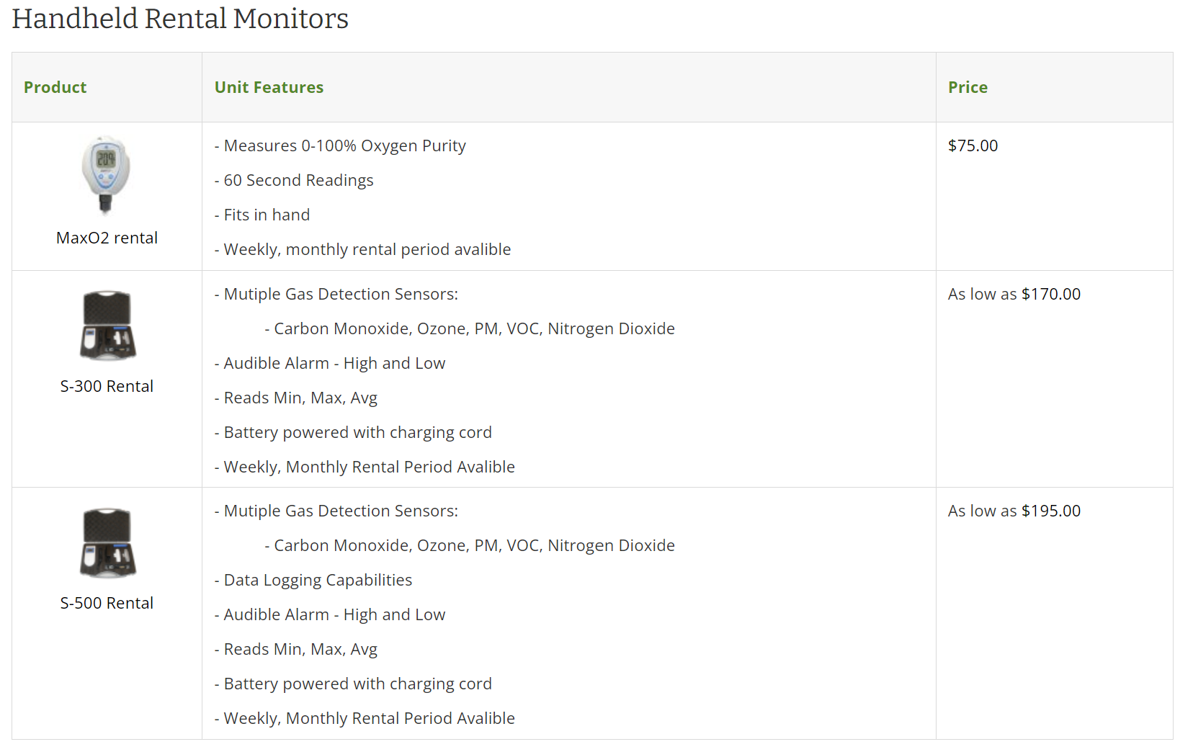Select the $195.00 price for S-500
This screenshot has height=752, width=1193.
[x=1050, y=511]
